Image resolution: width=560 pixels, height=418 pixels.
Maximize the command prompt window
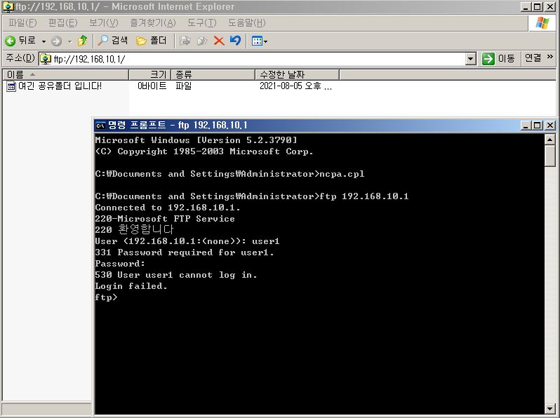coord(537,126)
